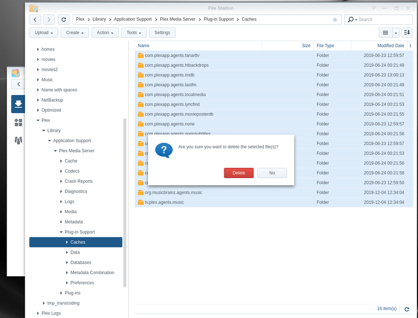Image resolution: width=418 pixels, height=318 pixels.
Task: Open the Upload dropdown menu
Action: (x=44, y=33)
